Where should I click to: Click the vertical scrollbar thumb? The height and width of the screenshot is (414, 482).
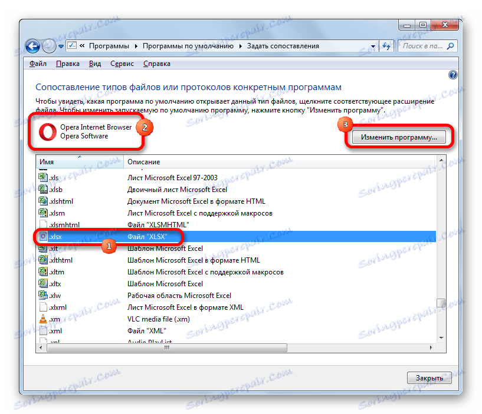441,303
